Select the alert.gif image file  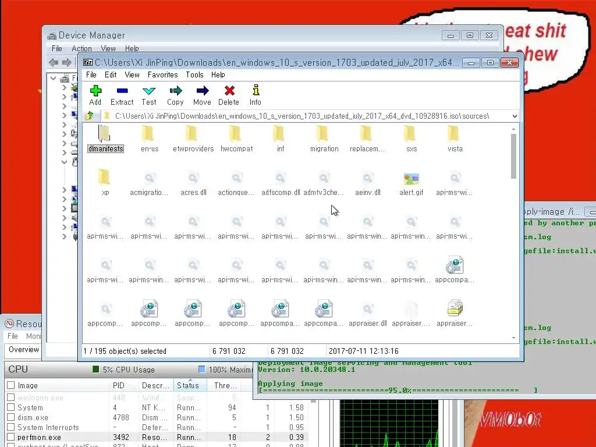411,185
